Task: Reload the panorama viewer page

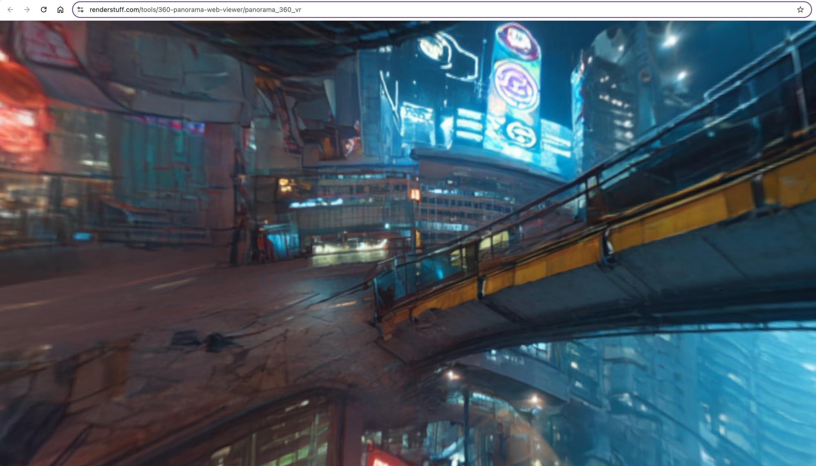Action: click(x=44, y=10)
